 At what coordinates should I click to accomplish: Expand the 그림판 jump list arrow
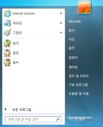(x=61, y=32)
